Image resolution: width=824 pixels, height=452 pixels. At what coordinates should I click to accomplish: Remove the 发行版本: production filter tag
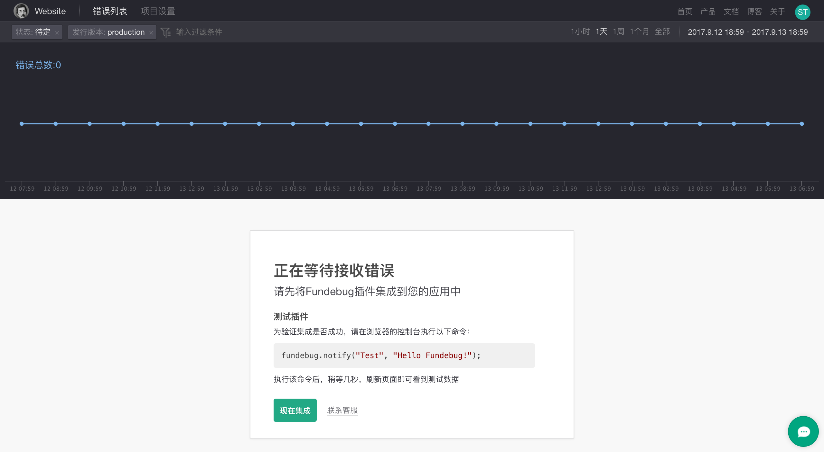(151, 32)
